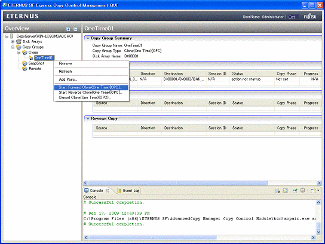Click the Remote group icon
The image size is (325, 244).
[x=24, y=69]
